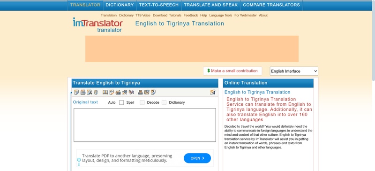Open the Dictionary link in the submenu
The height and width of the screenshot is (171, 375).
(x=126, y=16)
